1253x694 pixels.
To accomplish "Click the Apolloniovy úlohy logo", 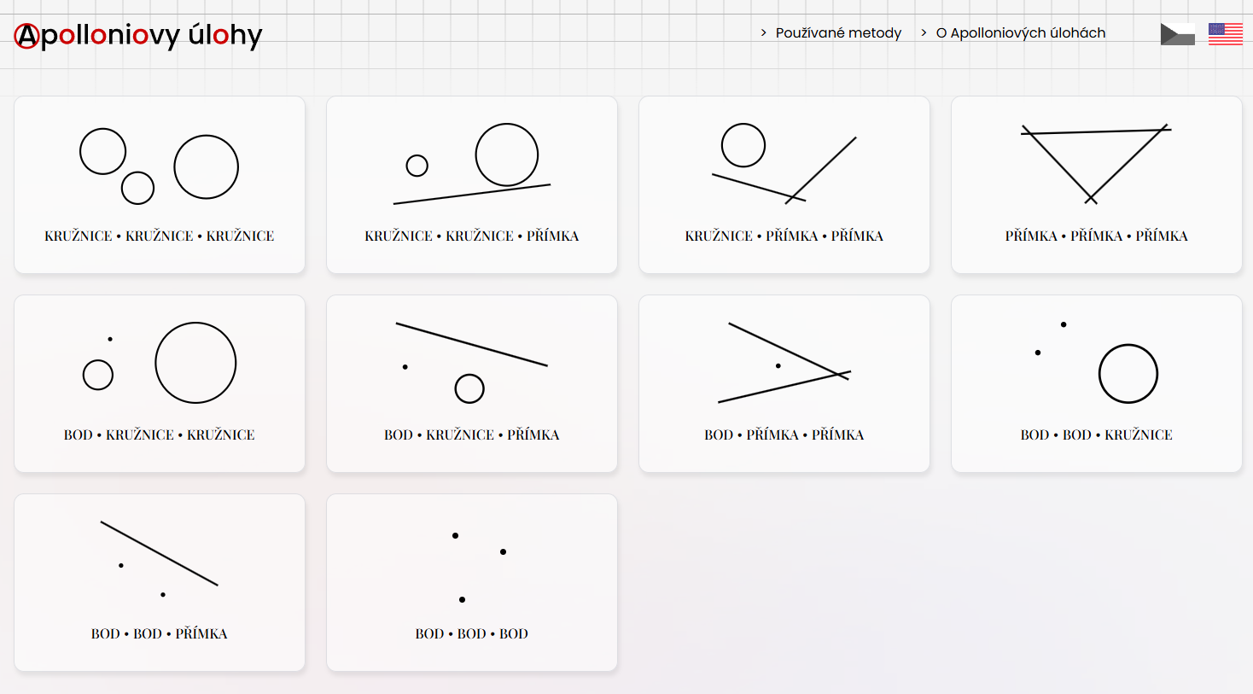I will (x=138, y=35).
